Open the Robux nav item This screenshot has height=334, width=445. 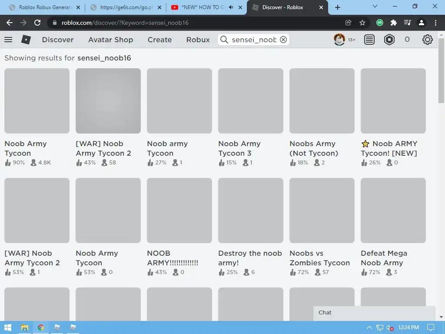[198, 40]
